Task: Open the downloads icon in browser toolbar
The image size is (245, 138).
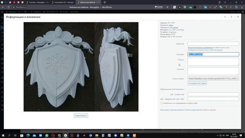Action: click(242, 7)
